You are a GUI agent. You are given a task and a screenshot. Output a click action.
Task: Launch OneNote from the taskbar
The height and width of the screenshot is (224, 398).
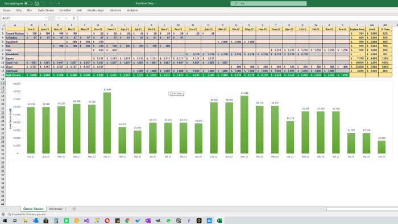pos(148,221)
